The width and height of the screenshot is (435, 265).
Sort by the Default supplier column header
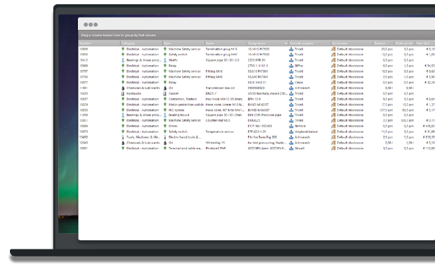coord(310,43)
